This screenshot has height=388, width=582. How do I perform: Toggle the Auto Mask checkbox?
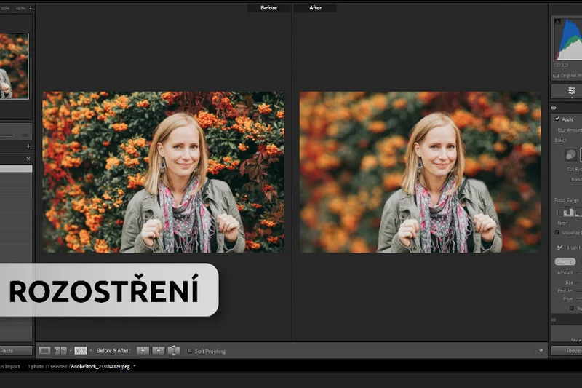(572, 308)
